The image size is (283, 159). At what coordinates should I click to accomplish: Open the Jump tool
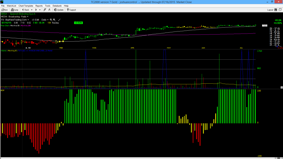tap(15, 10)
